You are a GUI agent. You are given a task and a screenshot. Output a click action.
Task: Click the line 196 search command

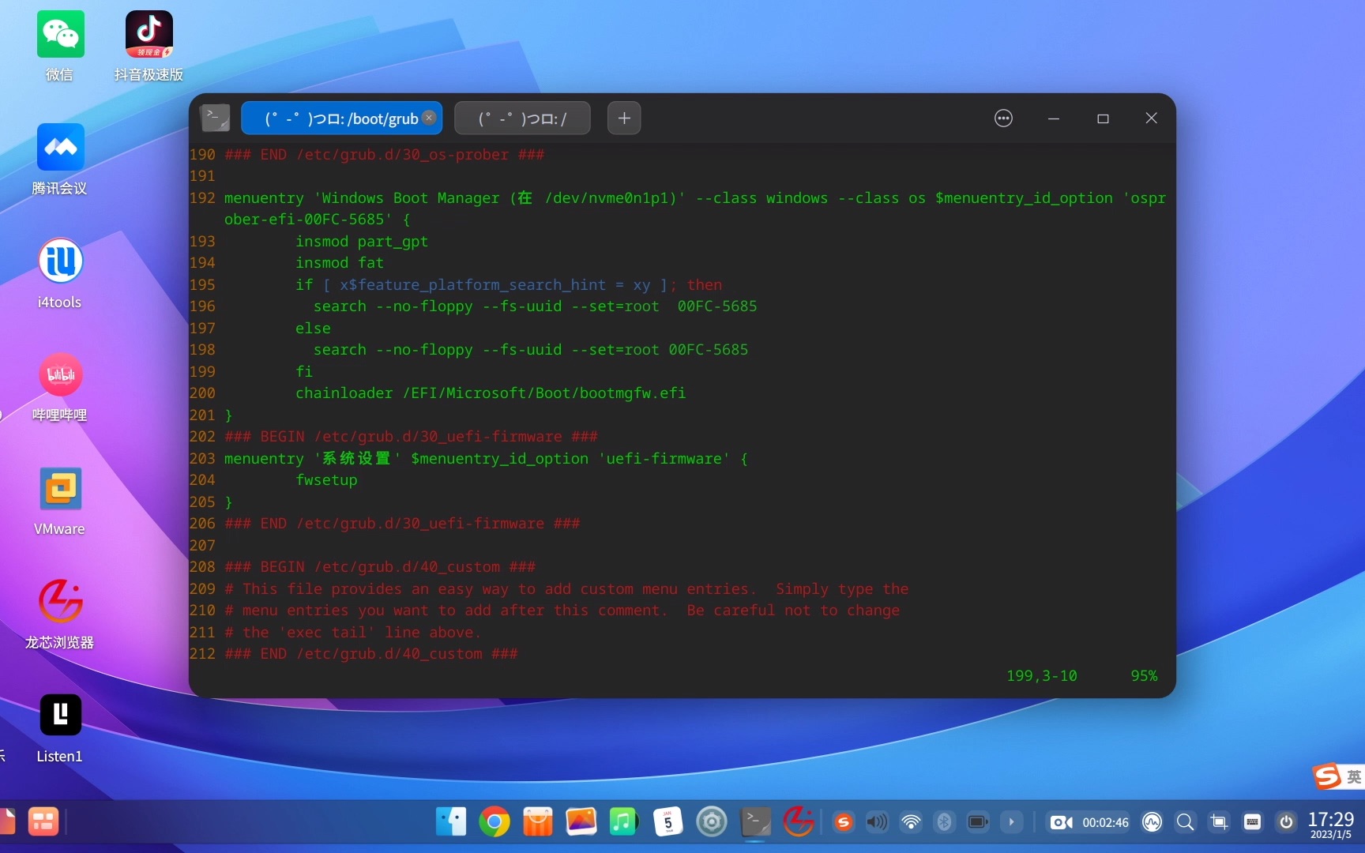[536, 306]
